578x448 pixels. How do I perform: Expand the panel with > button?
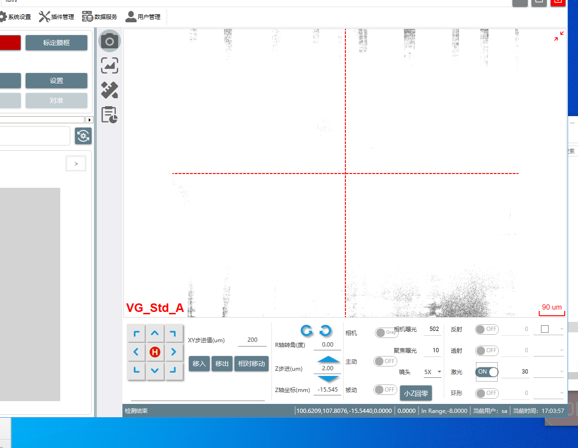tap(76, 164)
